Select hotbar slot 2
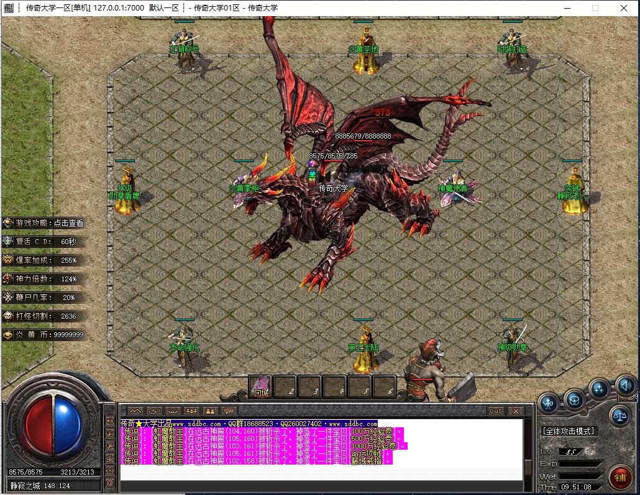 point(286,386)
